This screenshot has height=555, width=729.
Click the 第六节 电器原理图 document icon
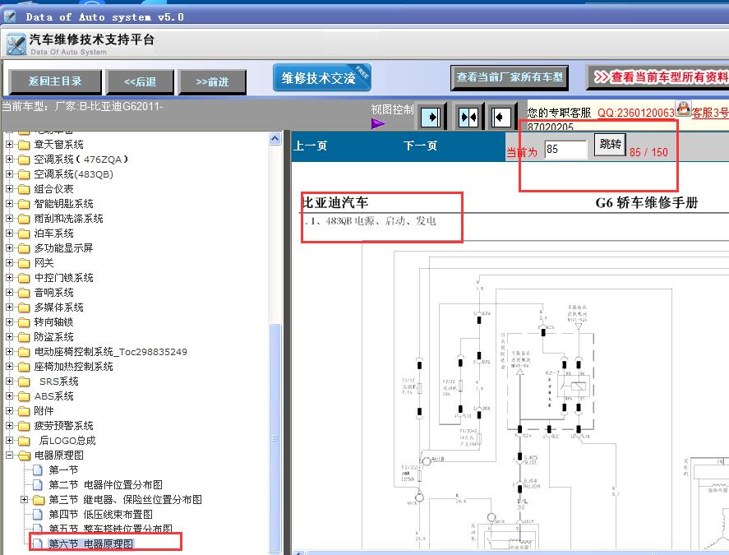click(38, 543)
